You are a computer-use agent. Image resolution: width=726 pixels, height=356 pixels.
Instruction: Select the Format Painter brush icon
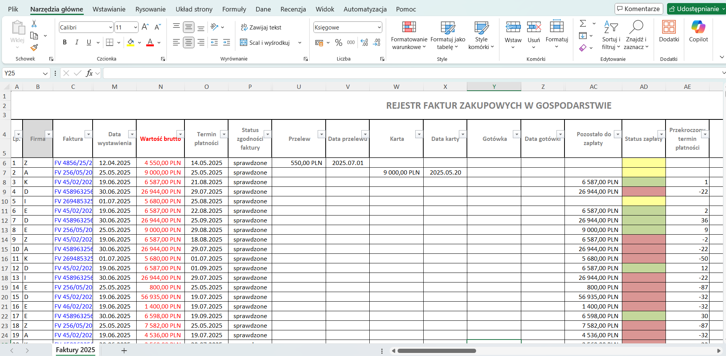point(34,47)
